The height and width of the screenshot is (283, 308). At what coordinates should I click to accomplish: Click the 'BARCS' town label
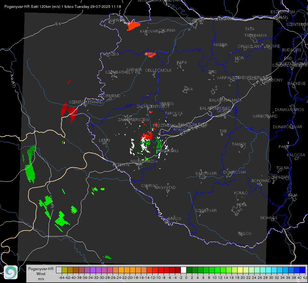pyautogui.click(x=174, y=219)
